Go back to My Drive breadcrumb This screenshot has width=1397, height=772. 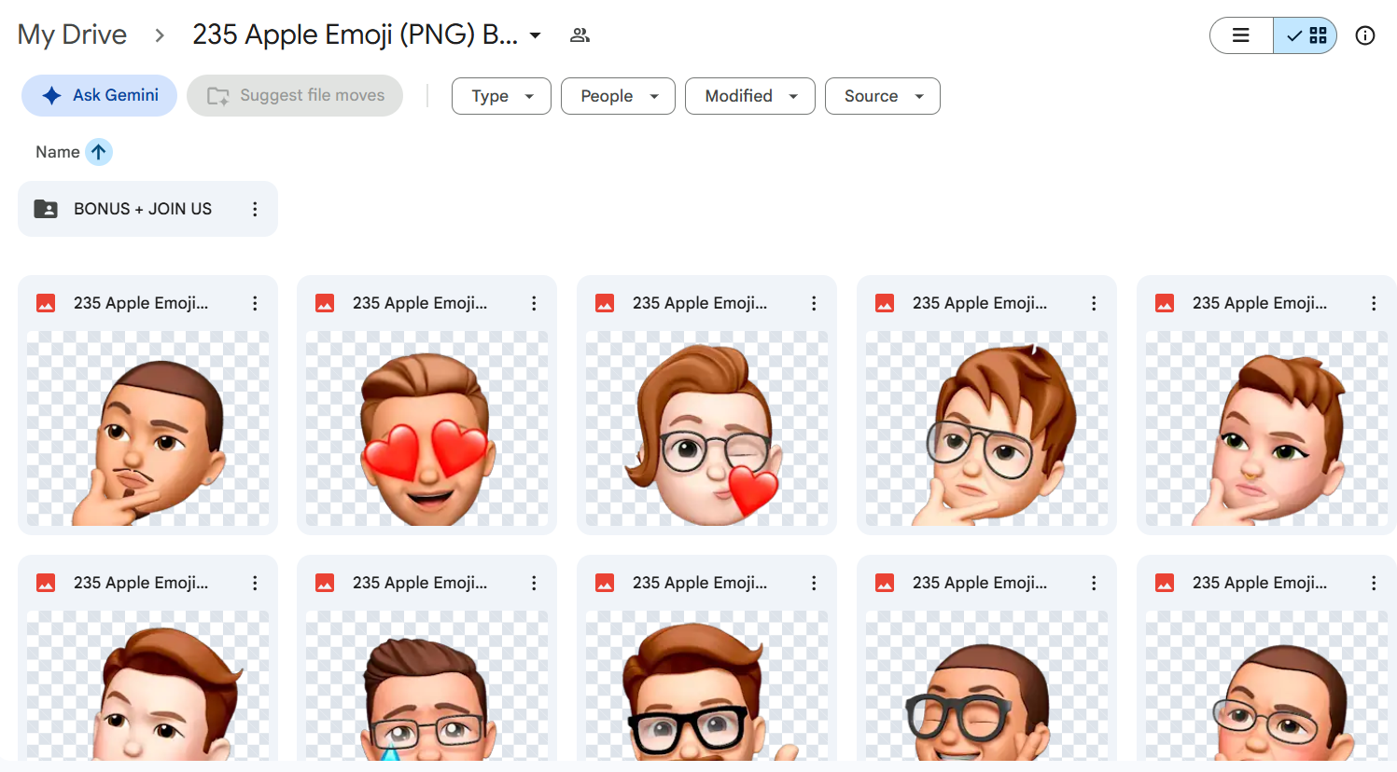click(72, 34)
